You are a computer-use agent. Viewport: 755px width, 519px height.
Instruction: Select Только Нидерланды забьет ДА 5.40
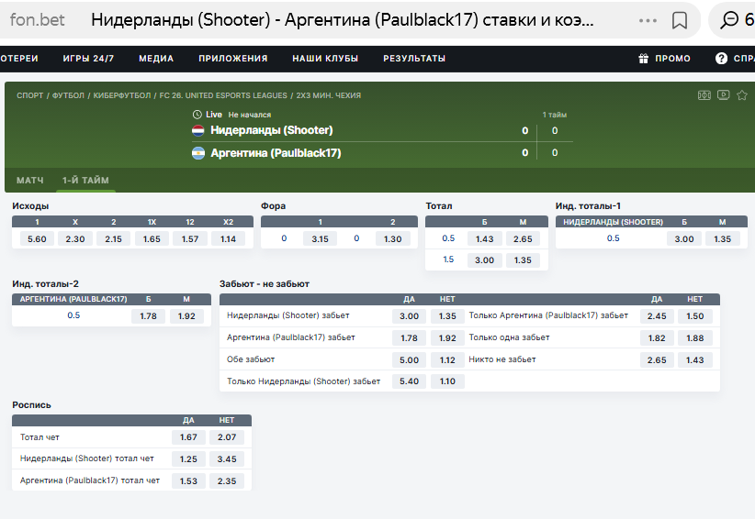(x=409, y=381)
